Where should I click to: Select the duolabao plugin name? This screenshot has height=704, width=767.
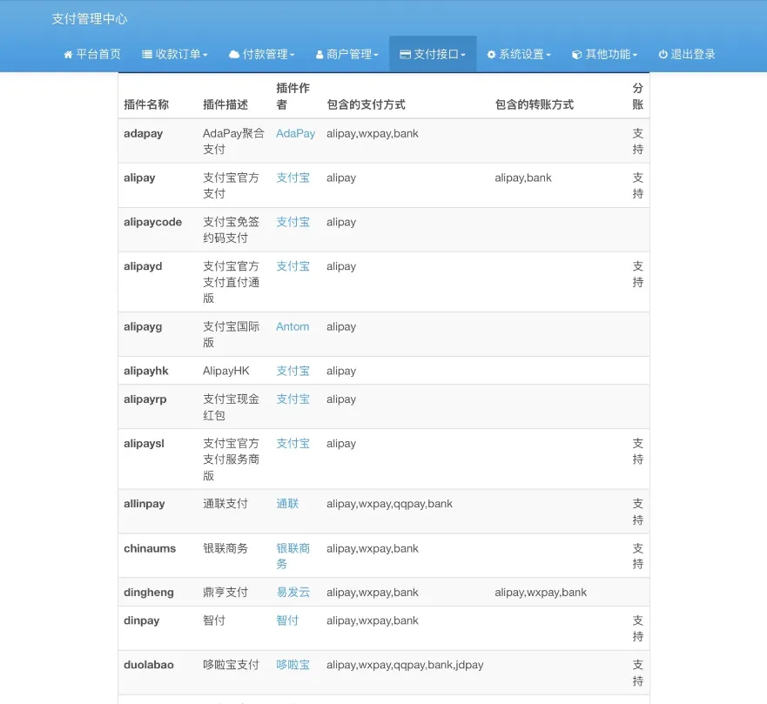149,665
